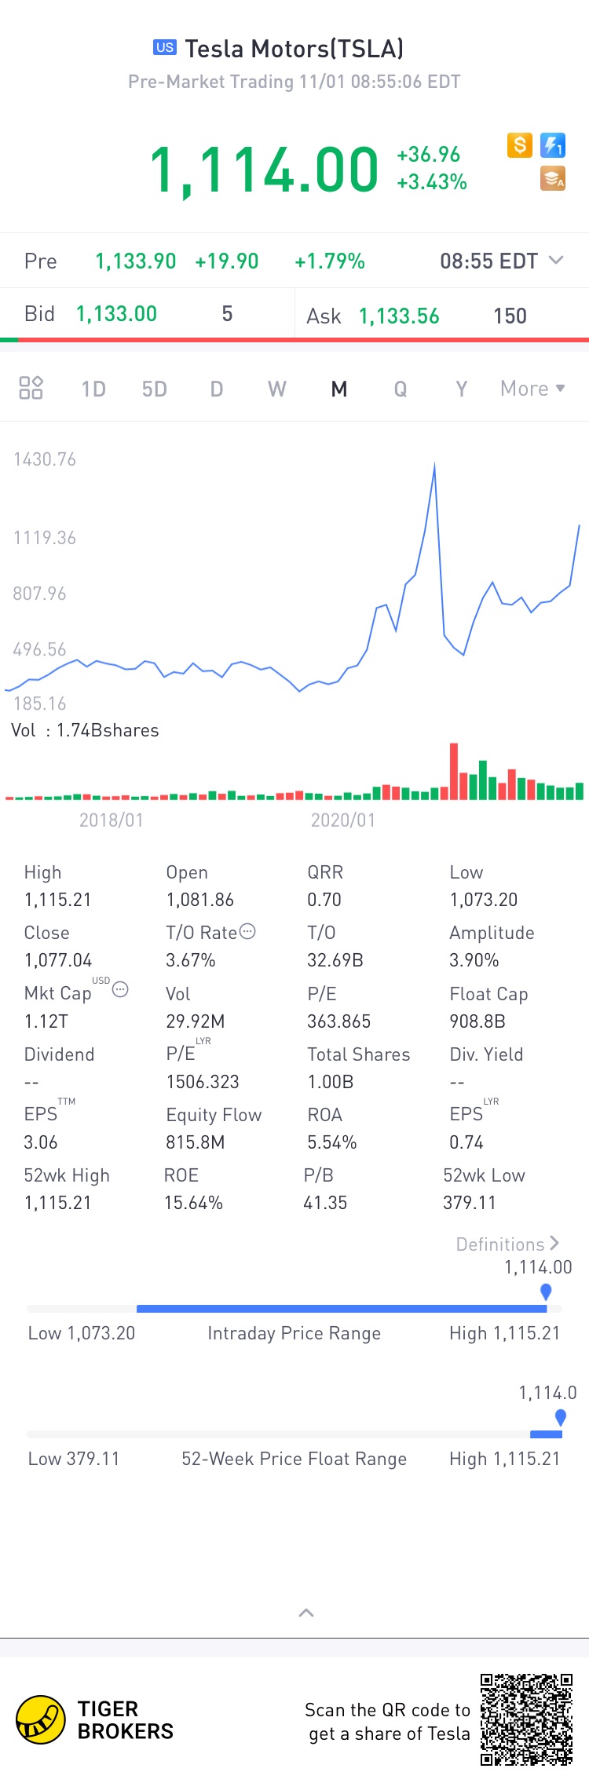589x1783 pixels.
Task: Tap the Vol value 29.92M
Action: 196,1021
